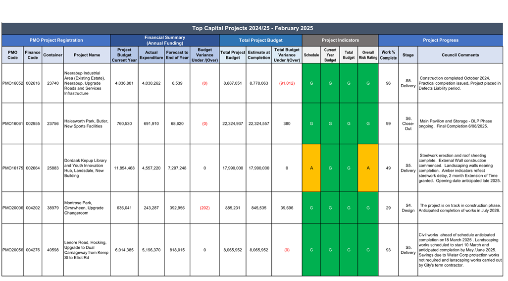
Task: Select the 'PMO Project Registration' group header
Action: point(56,40)
